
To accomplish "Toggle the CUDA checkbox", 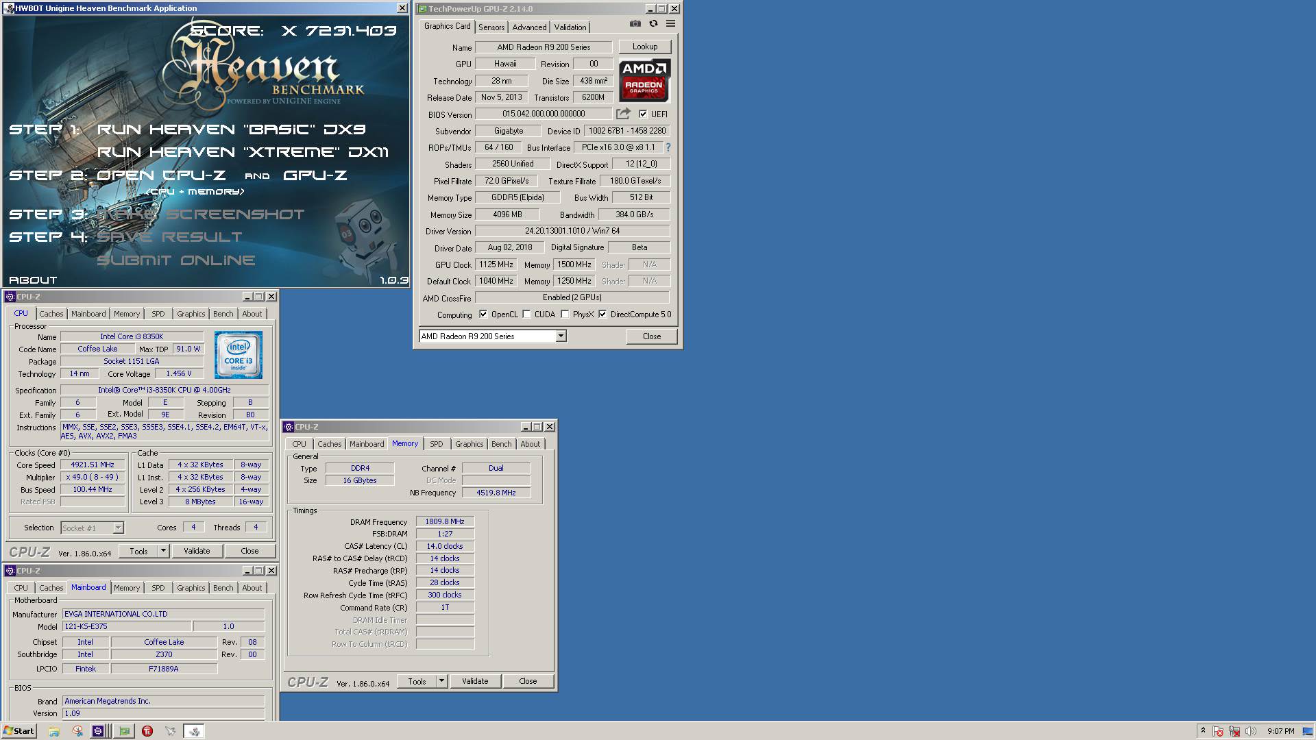I will [526, 314].
